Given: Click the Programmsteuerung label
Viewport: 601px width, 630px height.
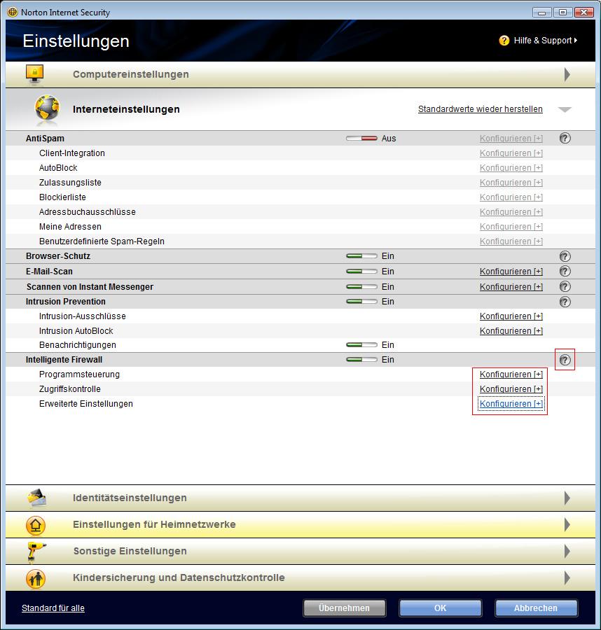Looking at the screenshot, I should pos(79,374).
